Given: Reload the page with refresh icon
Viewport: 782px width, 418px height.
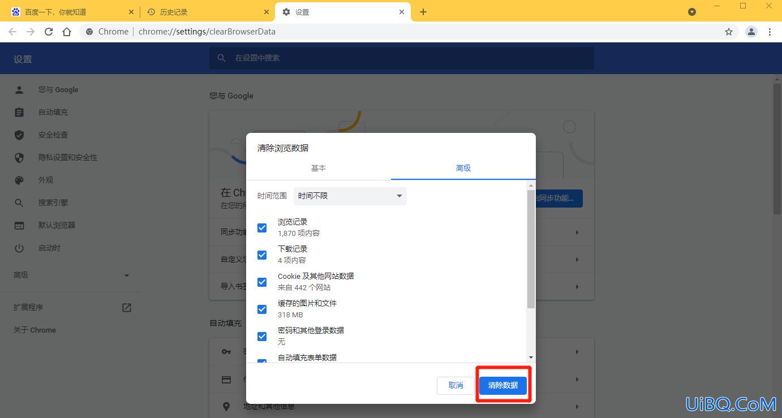Looking at the screenshot, I should click(49, 32).
